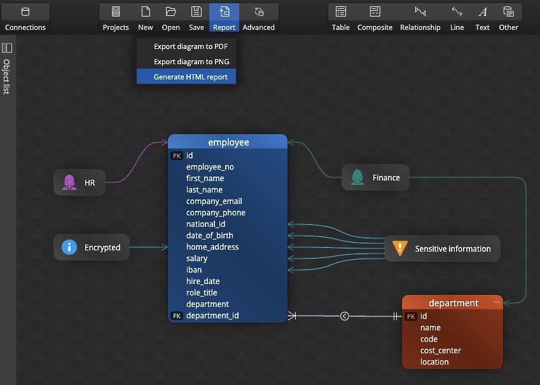Viewport: 540px width, 385px height.
Task: Open the Connections panel
Action: [25, 18]
